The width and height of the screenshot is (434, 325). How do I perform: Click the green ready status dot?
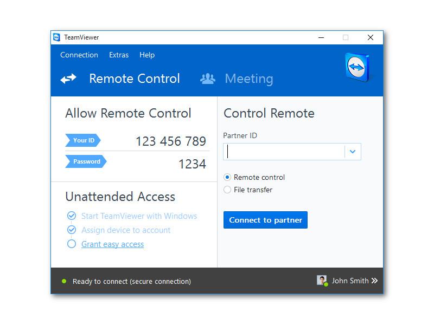click(64, 281)
